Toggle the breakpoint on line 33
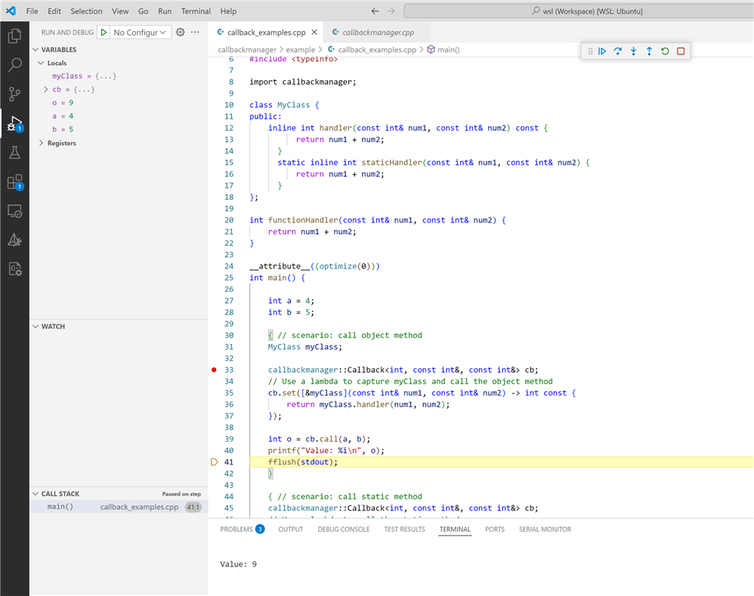The image size is (754, 596). coord(215,370)
